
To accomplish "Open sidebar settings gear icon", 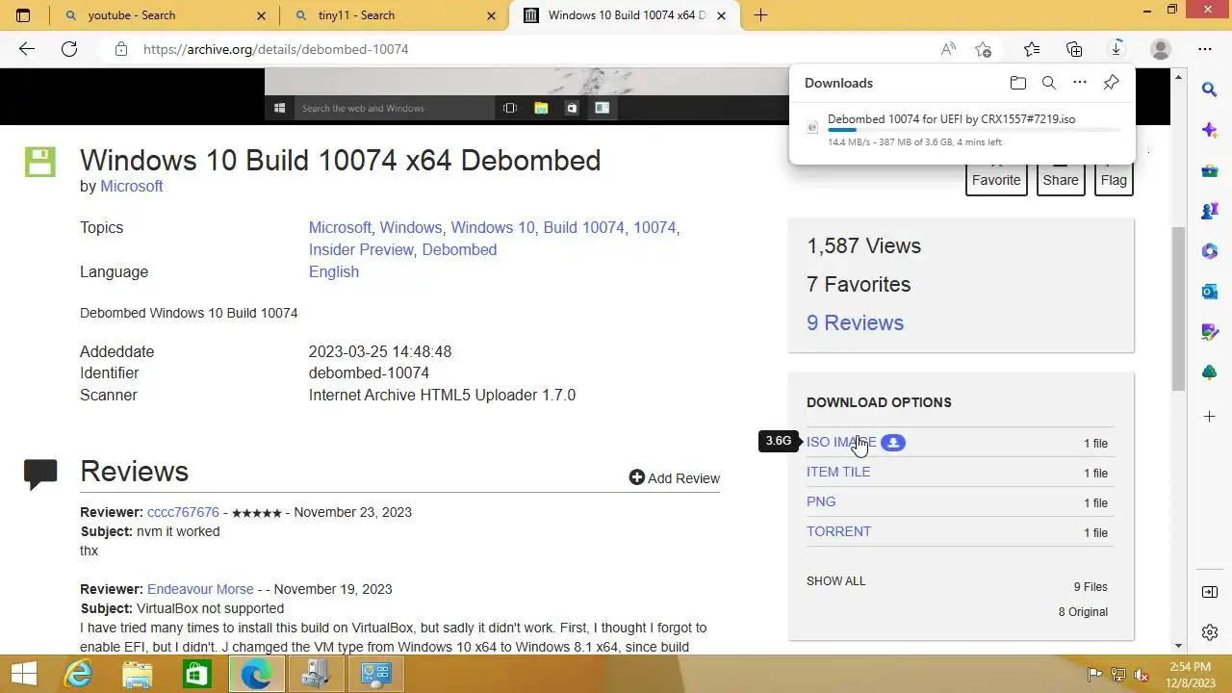I will (x=1210, y=632).
